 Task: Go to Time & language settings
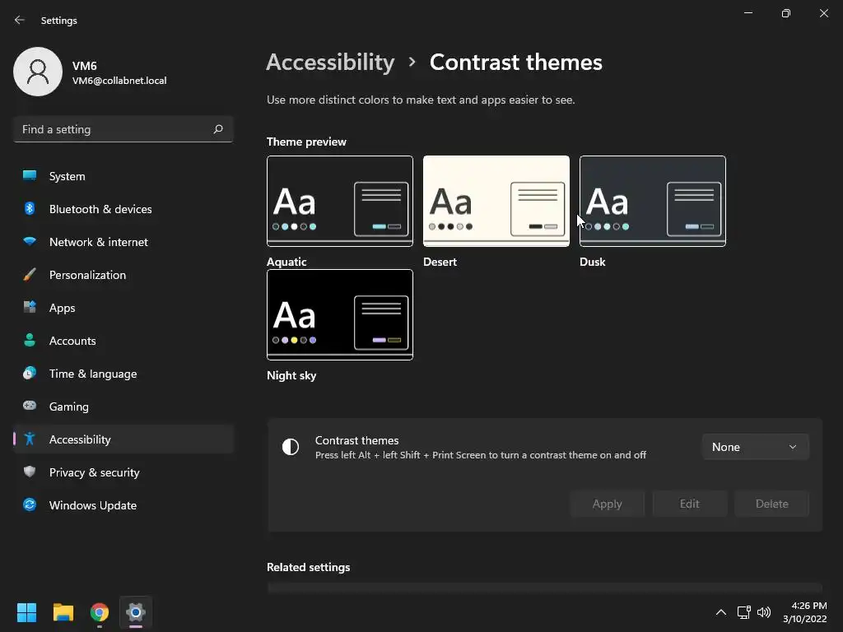pyautogui.click(x=92, y=374)
